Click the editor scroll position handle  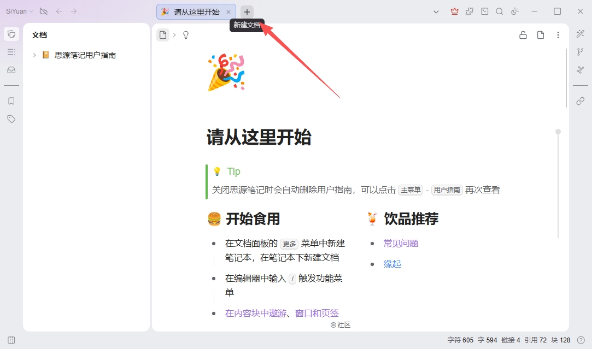click(558, 132)
